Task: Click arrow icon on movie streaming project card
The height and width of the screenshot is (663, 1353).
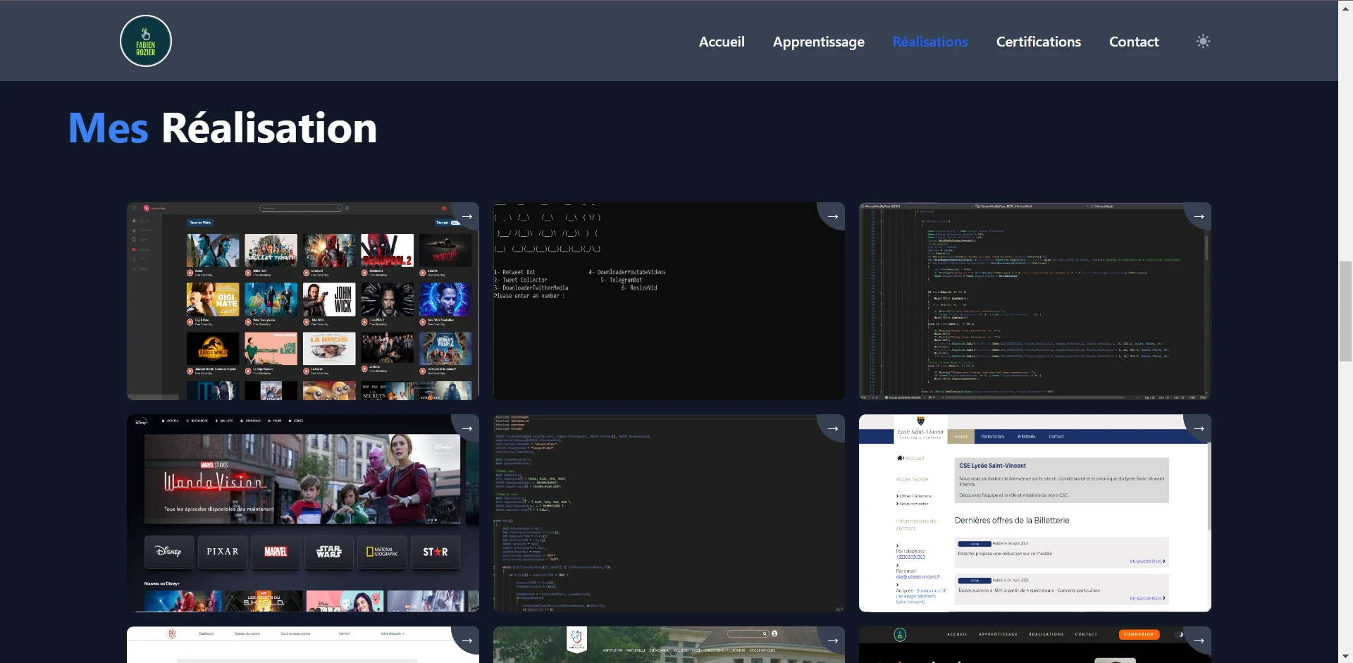Action: coord(467,216)
